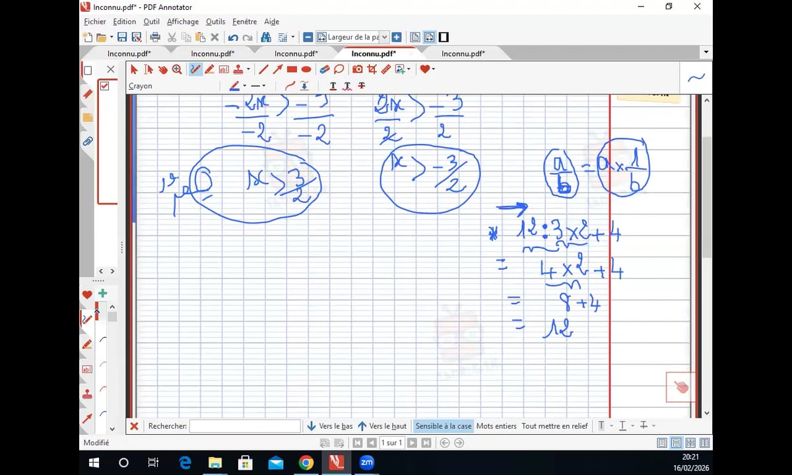792x475 pixels.
Task: Click the Print icon
Action: point(155,38)
